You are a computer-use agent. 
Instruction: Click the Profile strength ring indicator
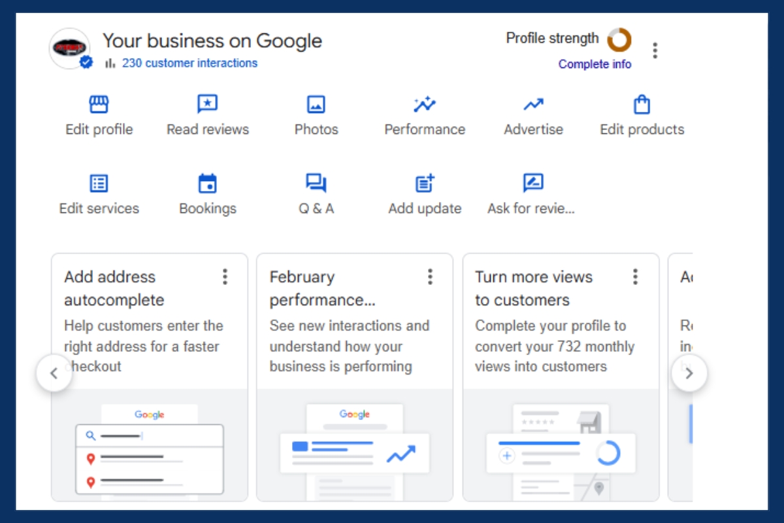tap(619, 40)
